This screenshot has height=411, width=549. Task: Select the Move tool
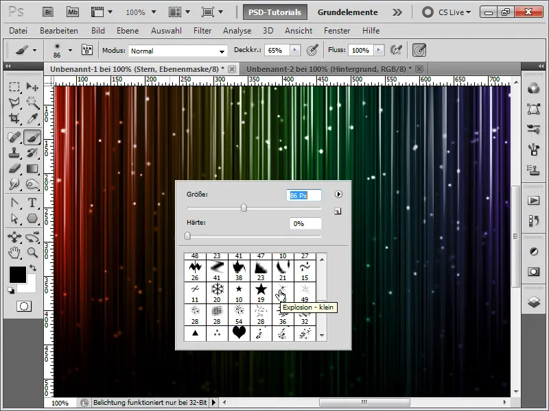pos(32,87)
